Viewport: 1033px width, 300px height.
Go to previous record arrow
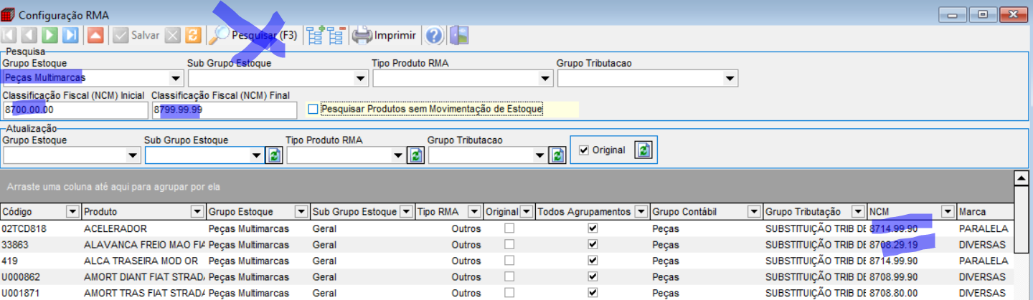(x=29, y=35)
